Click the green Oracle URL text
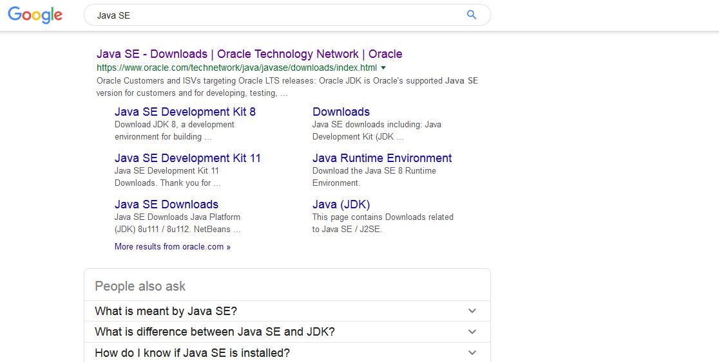This screenshot has height=362, width=719. (x=236, y=68)
